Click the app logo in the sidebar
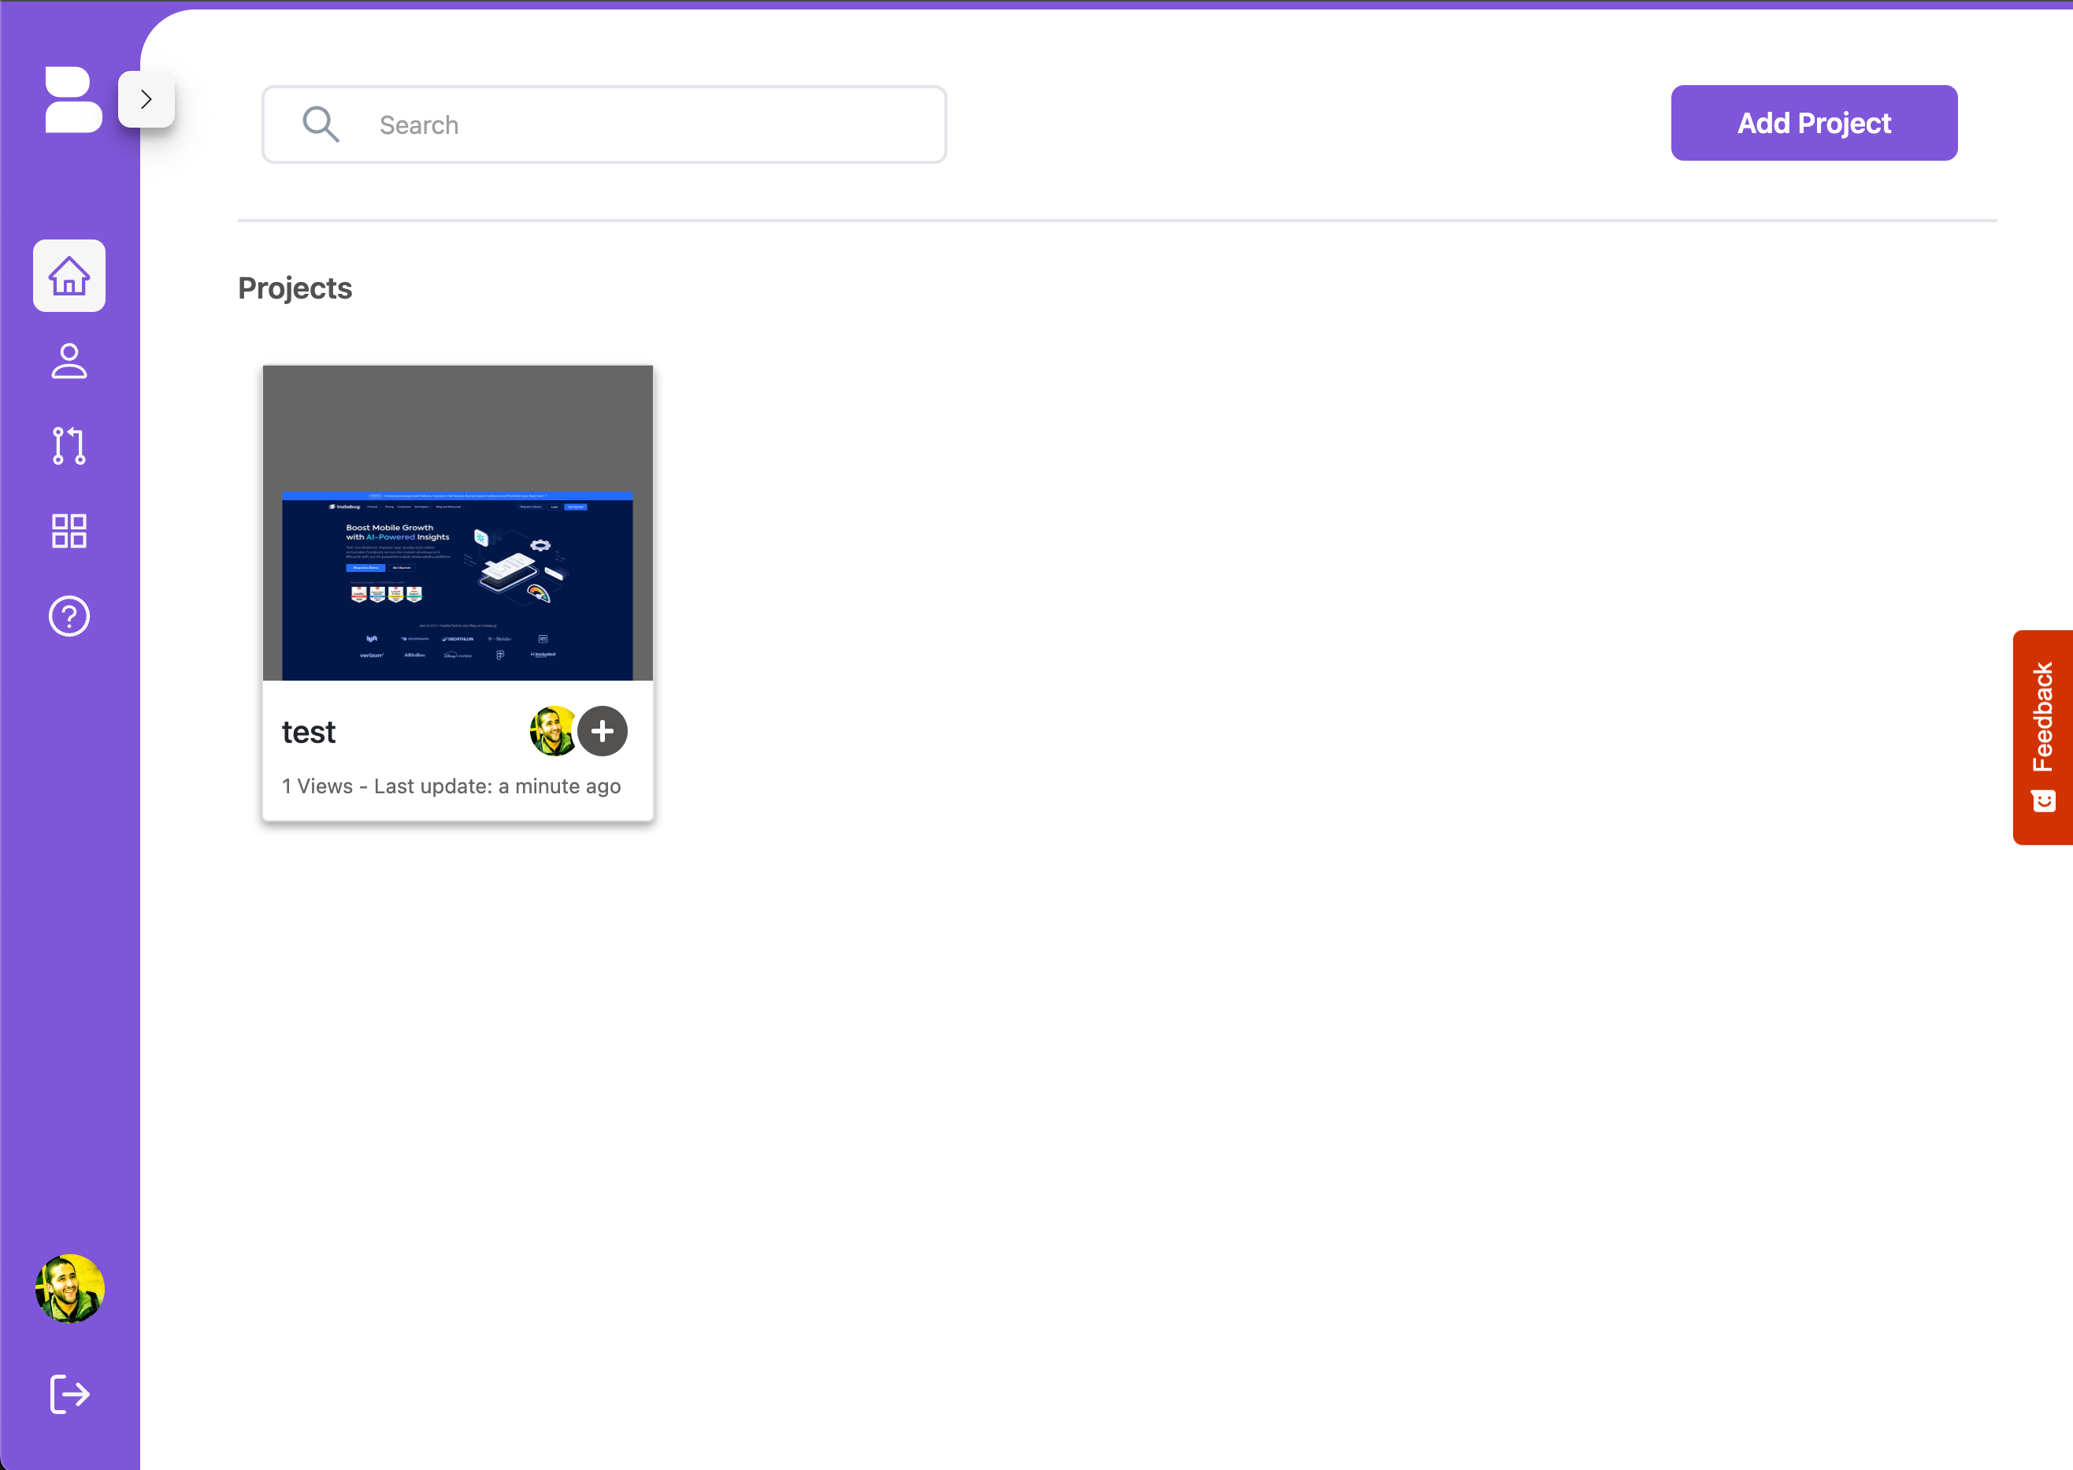 pyautogui.click(x=72, y=99)
